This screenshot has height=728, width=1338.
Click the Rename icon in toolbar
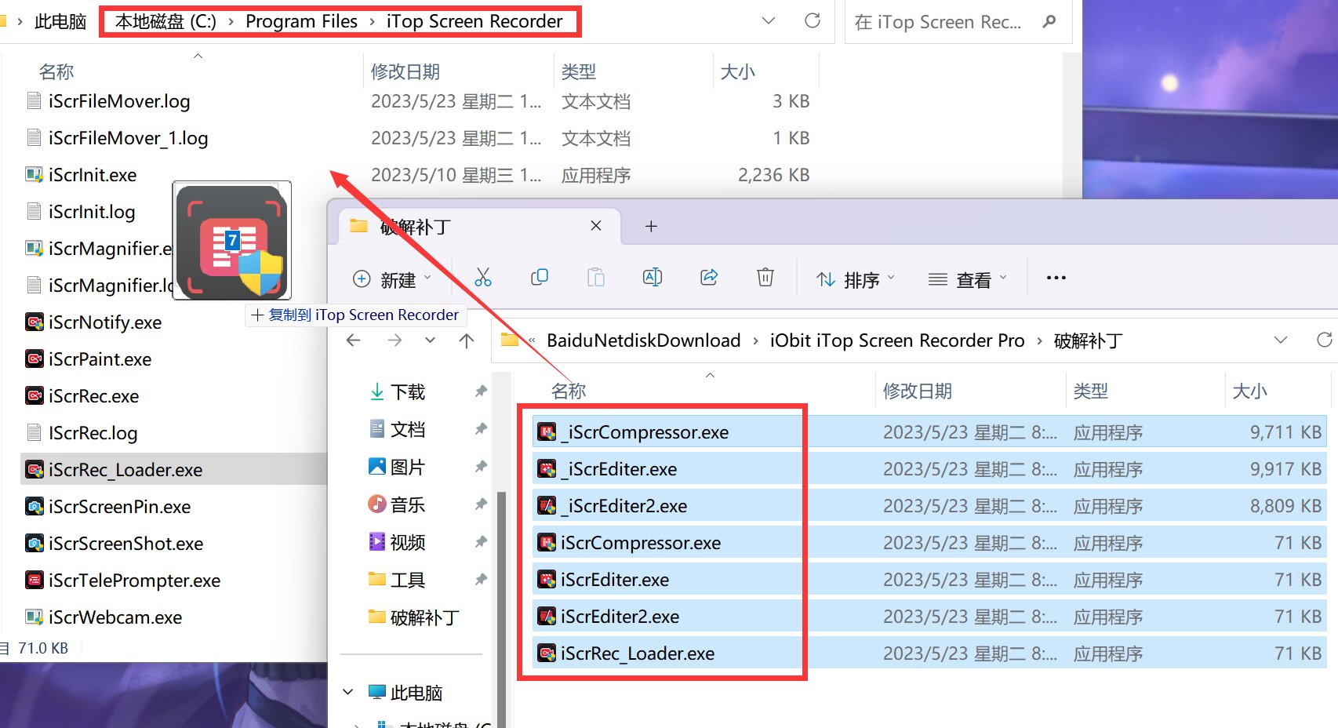pyautogui.click(x=652, y=278)
